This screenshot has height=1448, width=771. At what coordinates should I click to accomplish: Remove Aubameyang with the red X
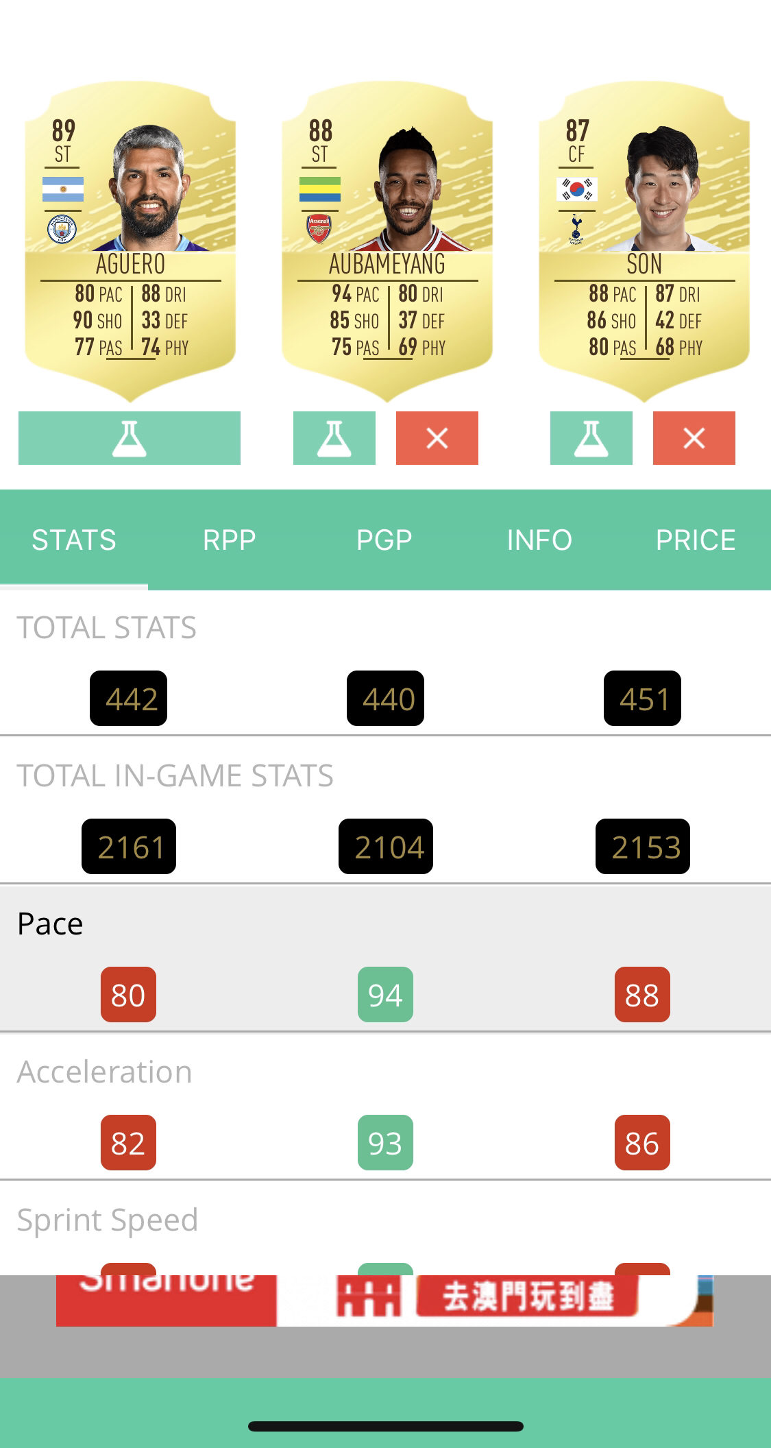[437, 438]
